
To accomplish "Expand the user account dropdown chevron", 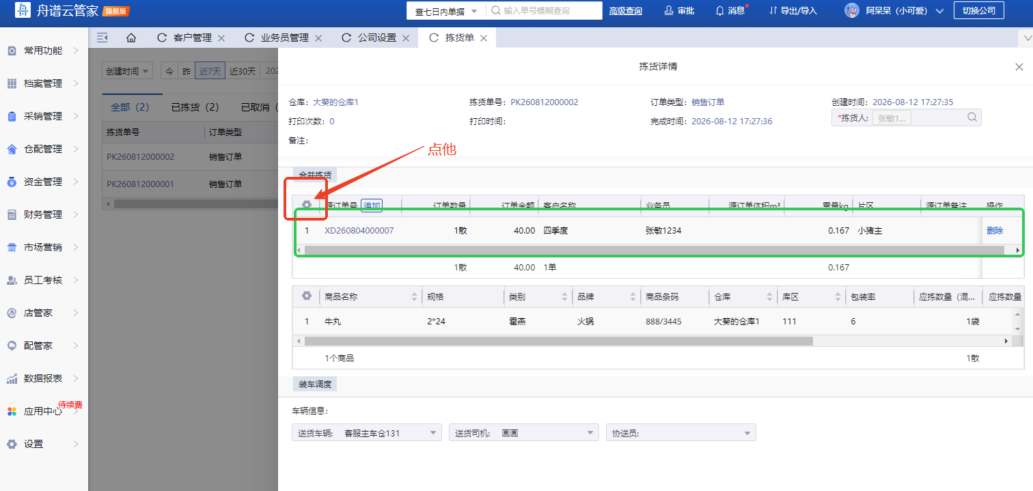I will coord(939,11).
